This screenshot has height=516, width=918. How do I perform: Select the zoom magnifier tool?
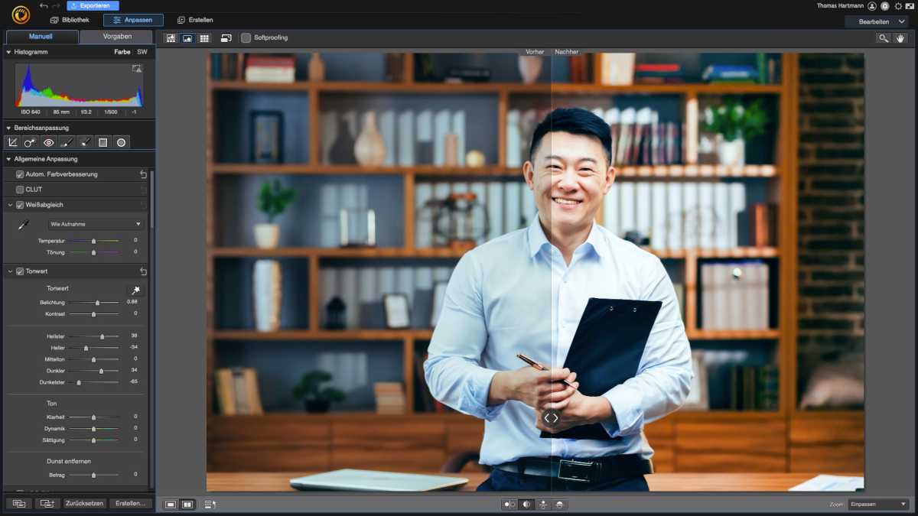pyautogui.click(x=884, y=37)
